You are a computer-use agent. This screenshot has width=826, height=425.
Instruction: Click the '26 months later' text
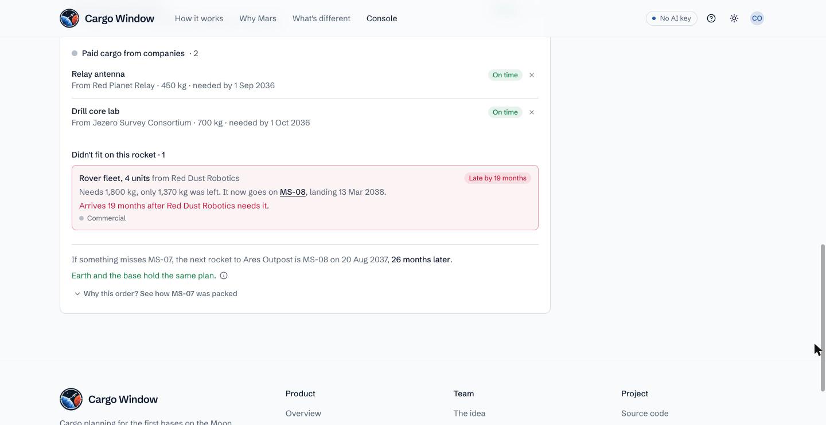[420, 259]
